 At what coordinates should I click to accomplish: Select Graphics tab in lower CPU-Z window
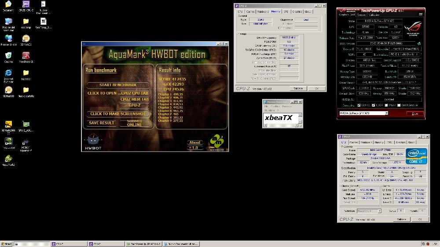[400, 142]
